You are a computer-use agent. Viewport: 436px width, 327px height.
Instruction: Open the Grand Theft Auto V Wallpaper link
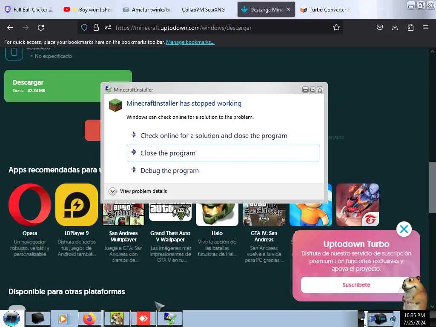(170, 236)
